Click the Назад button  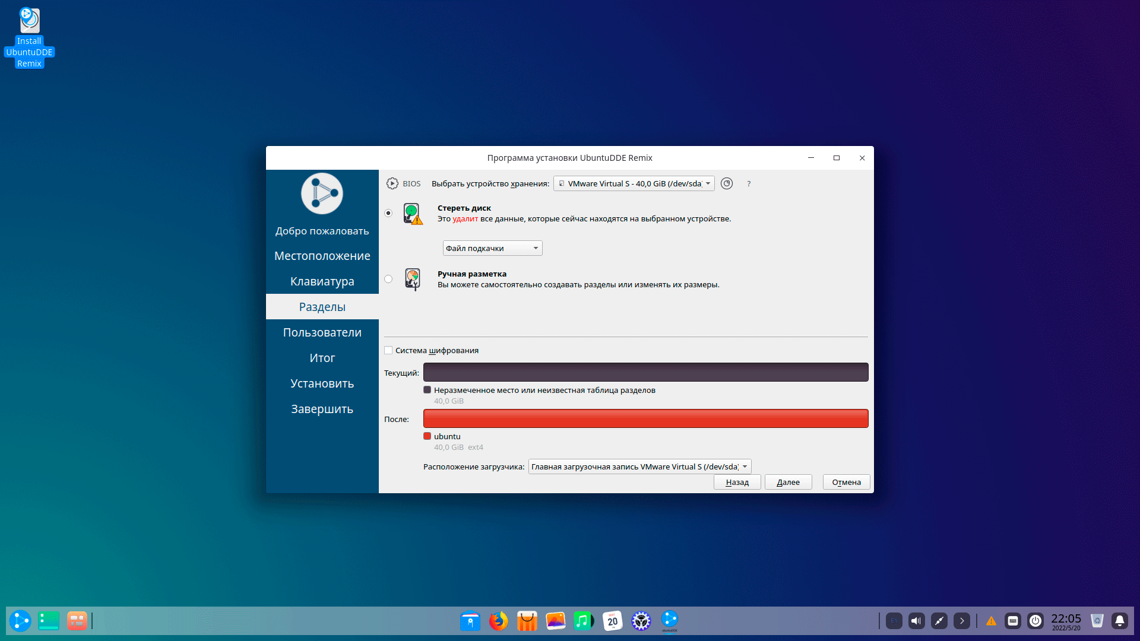(737, 482)
